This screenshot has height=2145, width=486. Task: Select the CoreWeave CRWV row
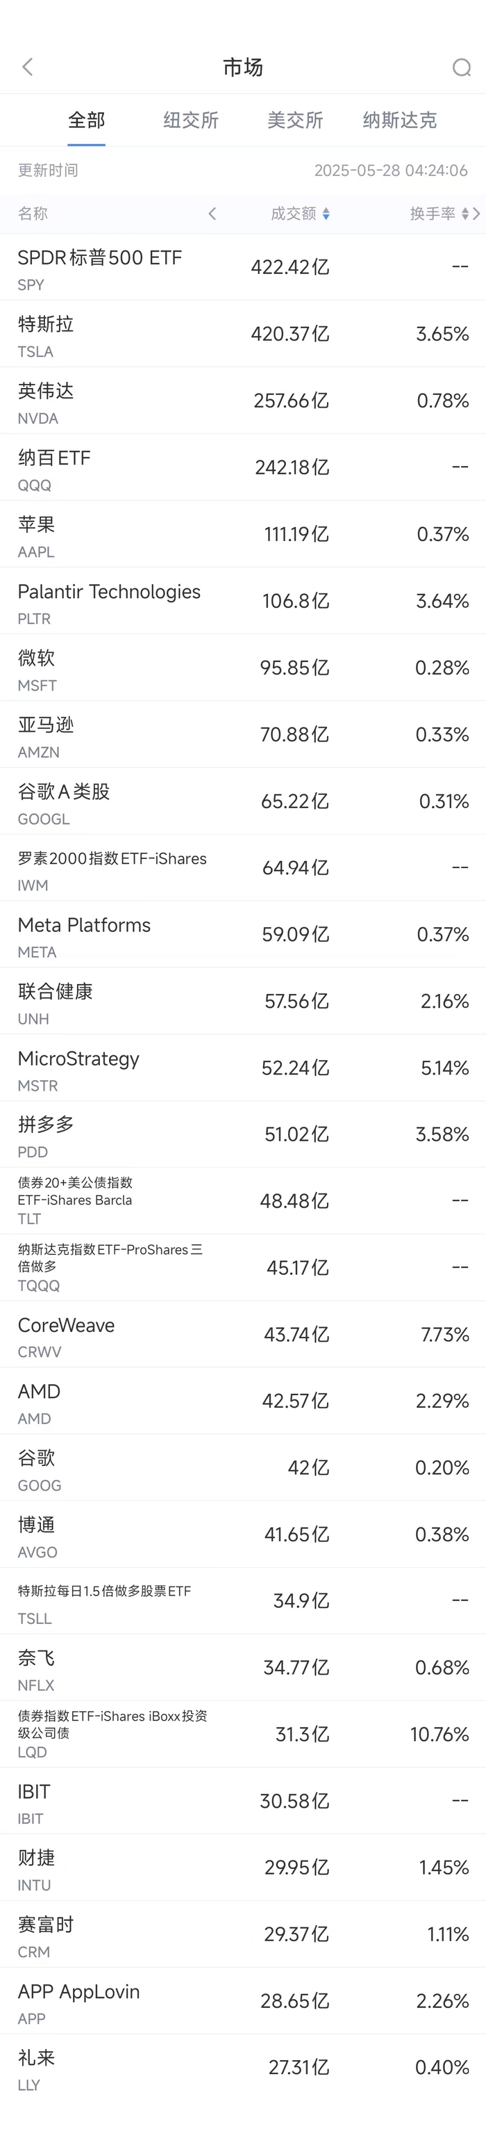242,1334
